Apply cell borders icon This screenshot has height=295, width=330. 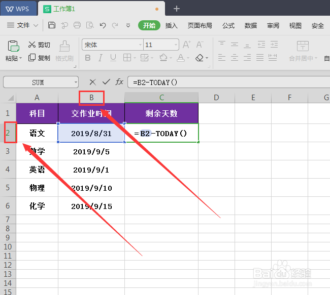click(x=127, y=58)
